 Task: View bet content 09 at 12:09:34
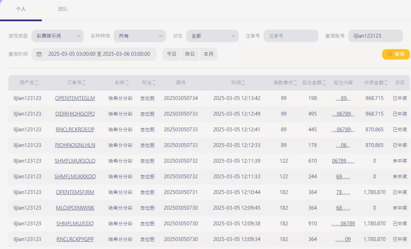pyautogui.click(x=343, y=239)
